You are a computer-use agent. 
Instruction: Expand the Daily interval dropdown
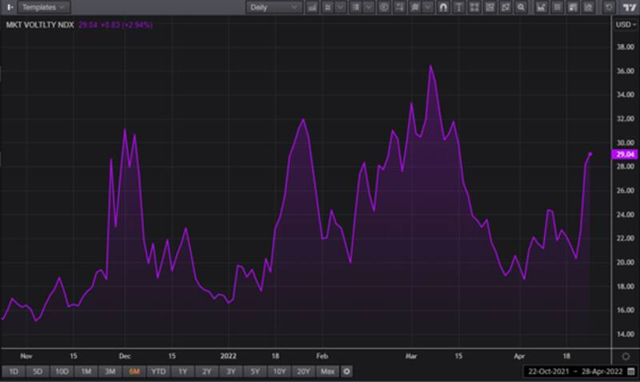tap(273, 7)
